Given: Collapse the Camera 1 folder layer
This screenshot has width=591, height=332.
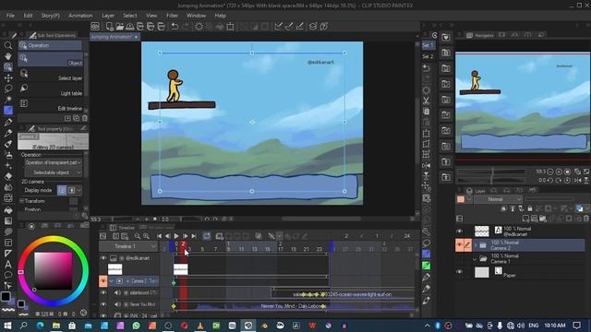Looking at the screenshot, I should click(x=475, y=259).
